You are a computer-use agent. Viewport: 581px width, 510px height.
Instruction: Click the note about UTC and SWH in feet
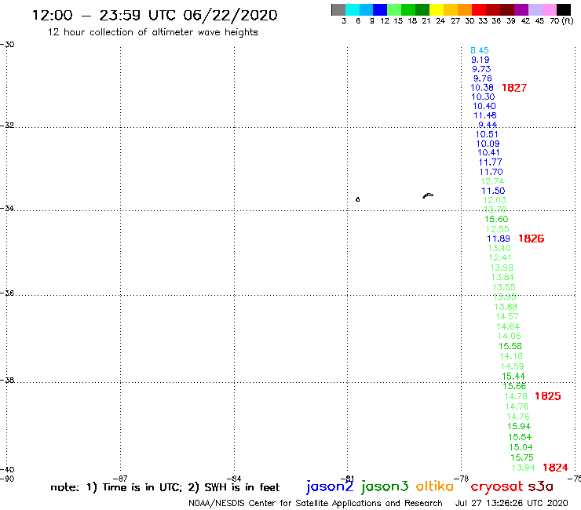(x=165, y=487)
